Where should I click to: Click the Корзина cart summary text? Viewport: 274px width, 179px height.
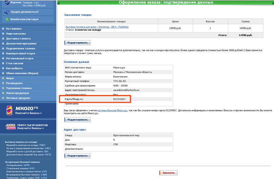click(28, 4)
